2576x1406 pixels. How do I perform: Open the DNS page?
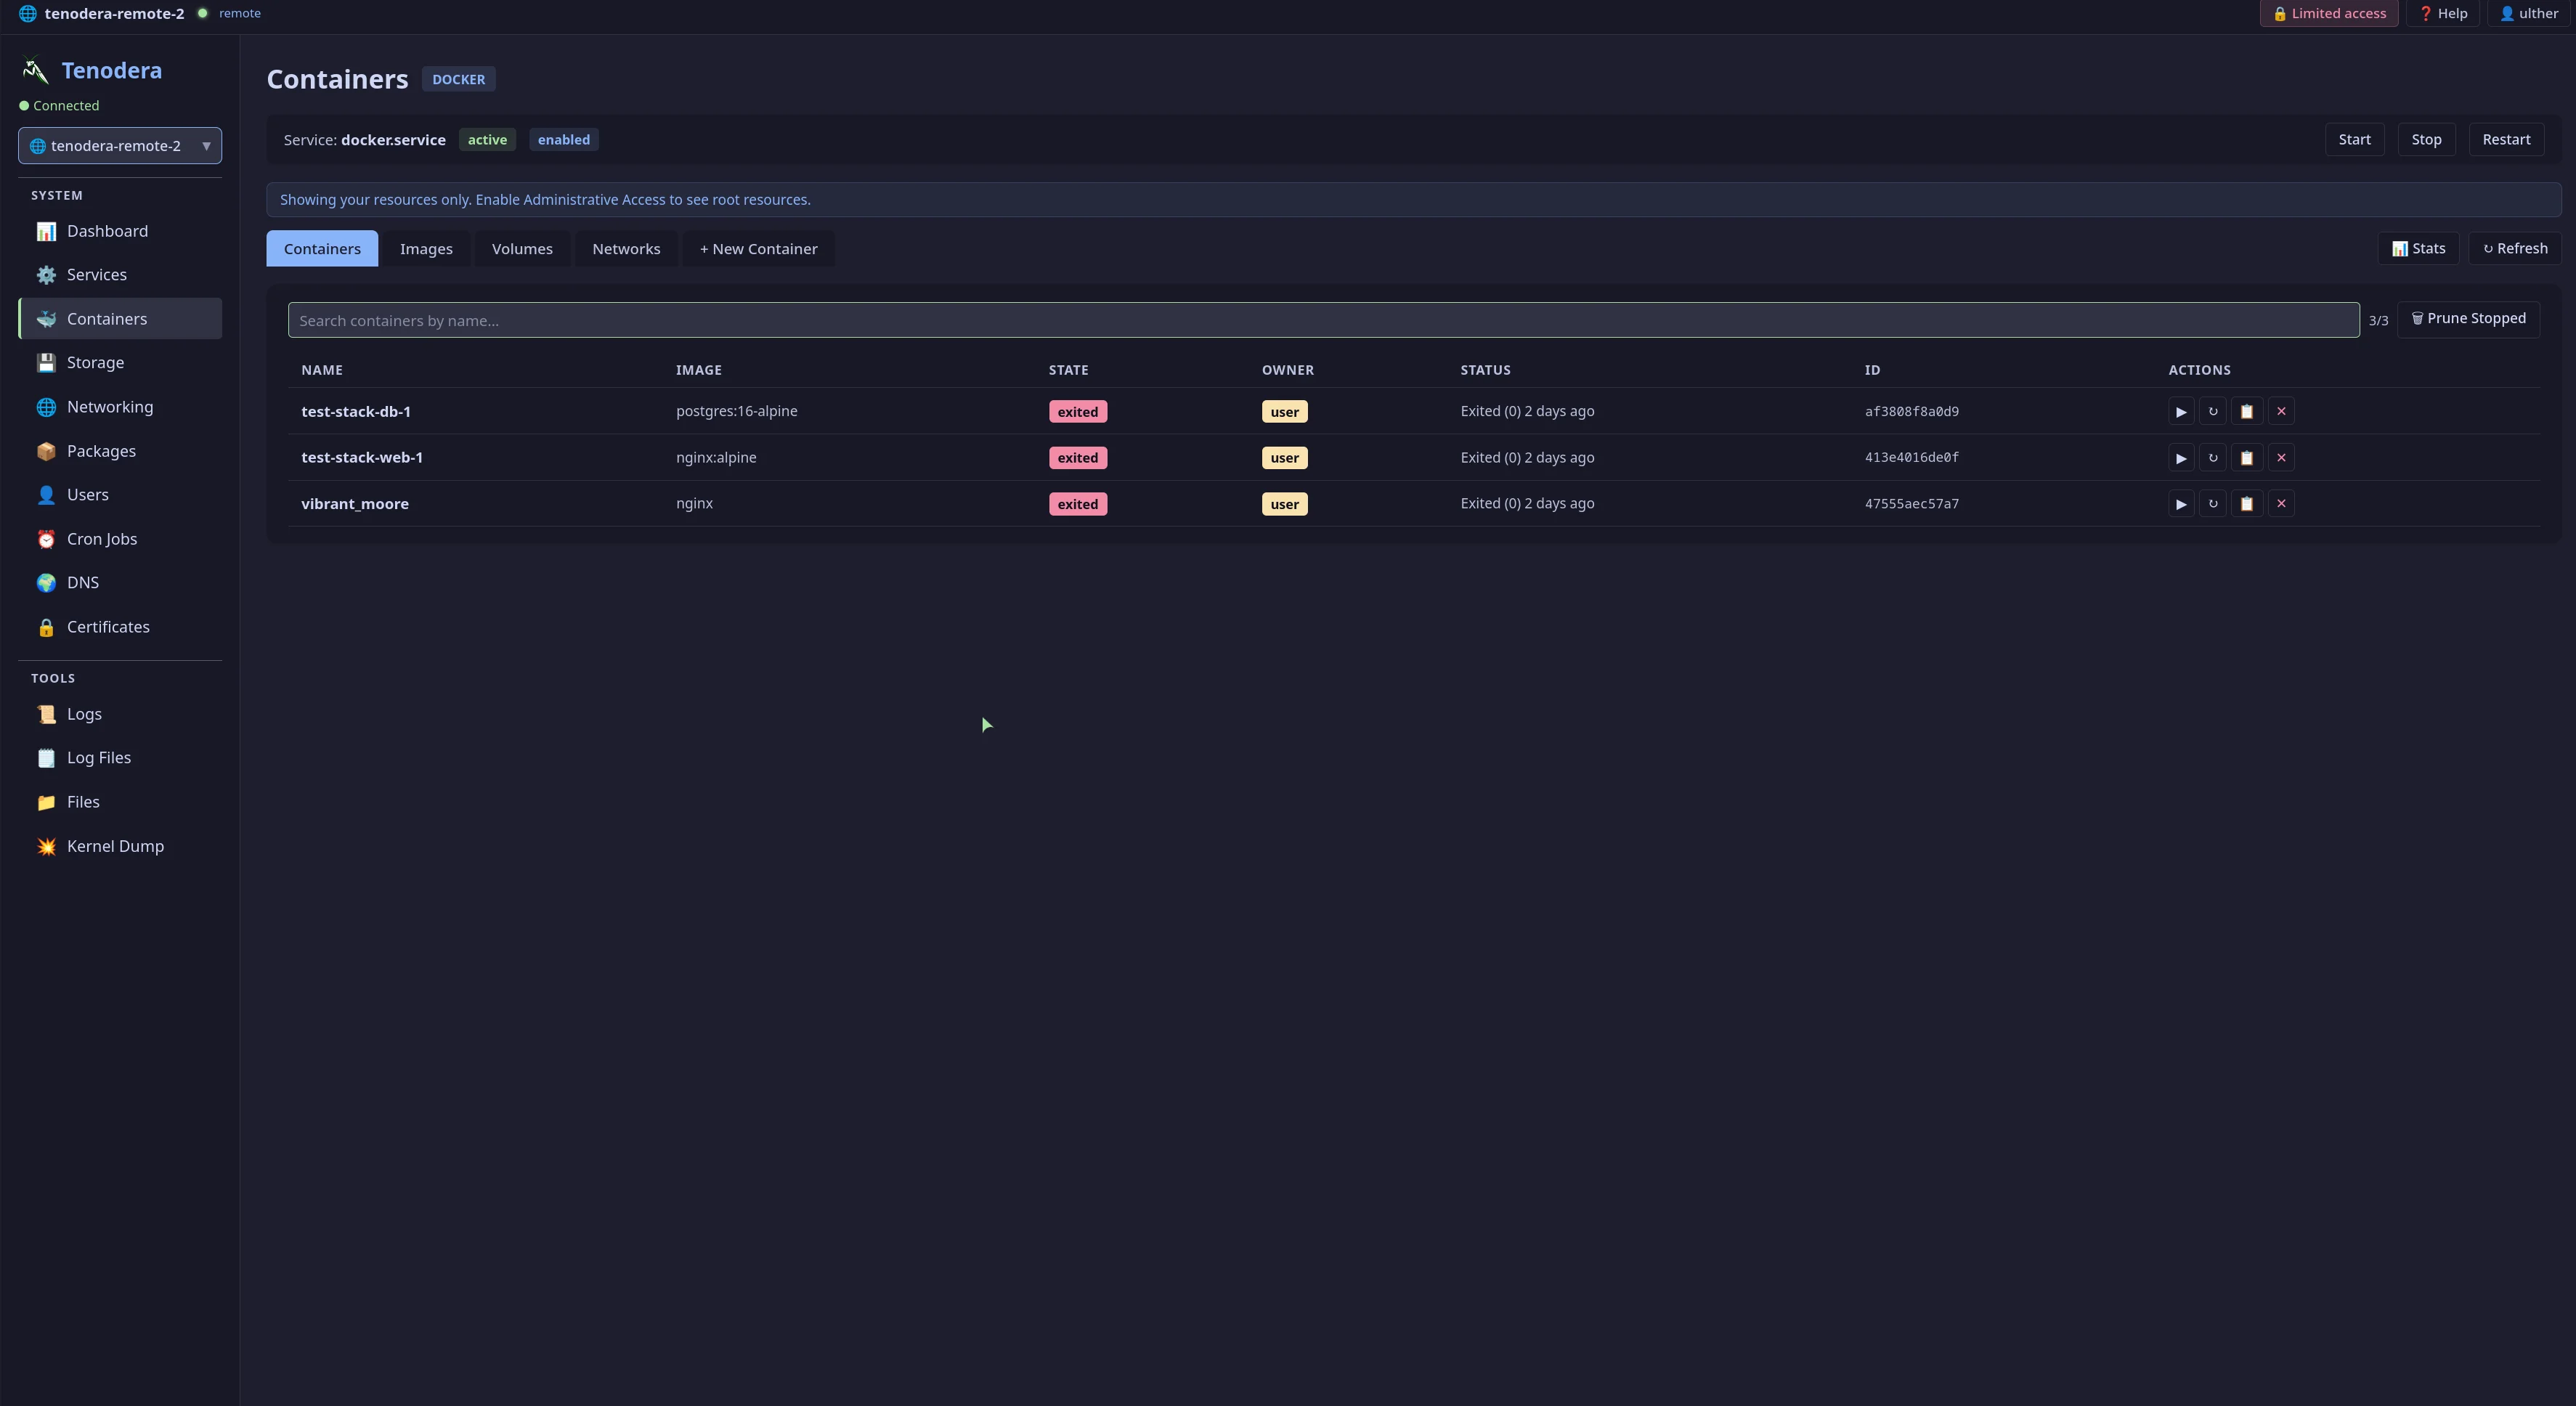[120, 583]
